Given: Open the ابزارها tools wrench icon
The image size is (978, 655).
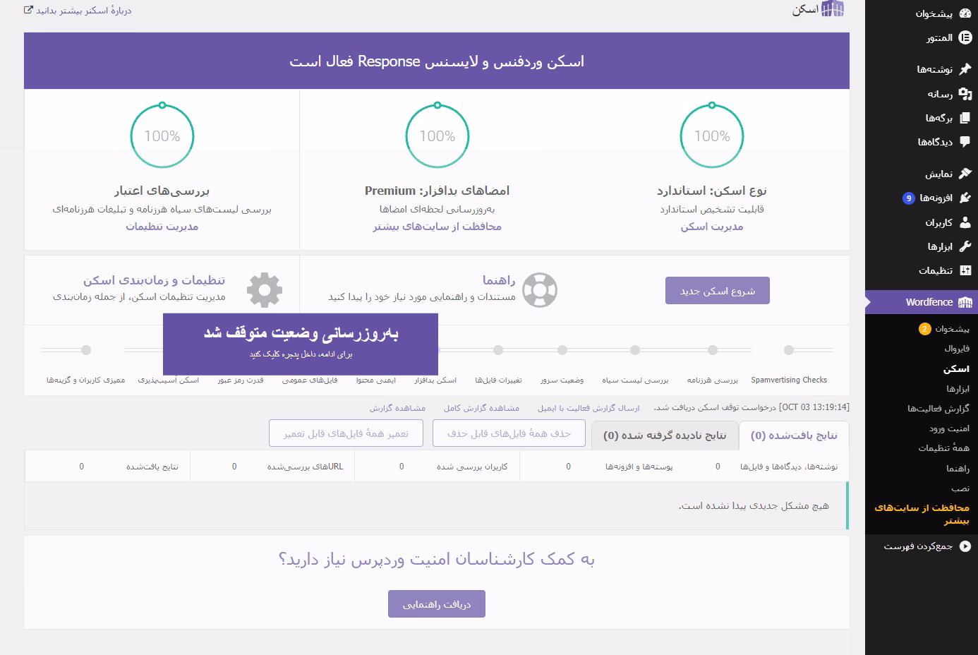Looking at the screenshot, I should click(x=965, y=246).
